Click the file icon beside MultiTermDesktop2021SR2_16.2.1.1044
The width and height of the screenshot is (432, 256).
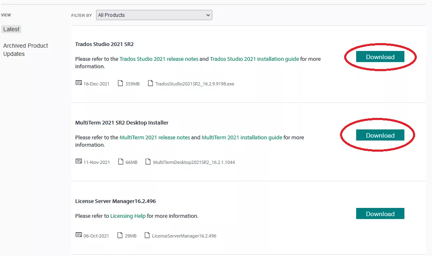148,161
